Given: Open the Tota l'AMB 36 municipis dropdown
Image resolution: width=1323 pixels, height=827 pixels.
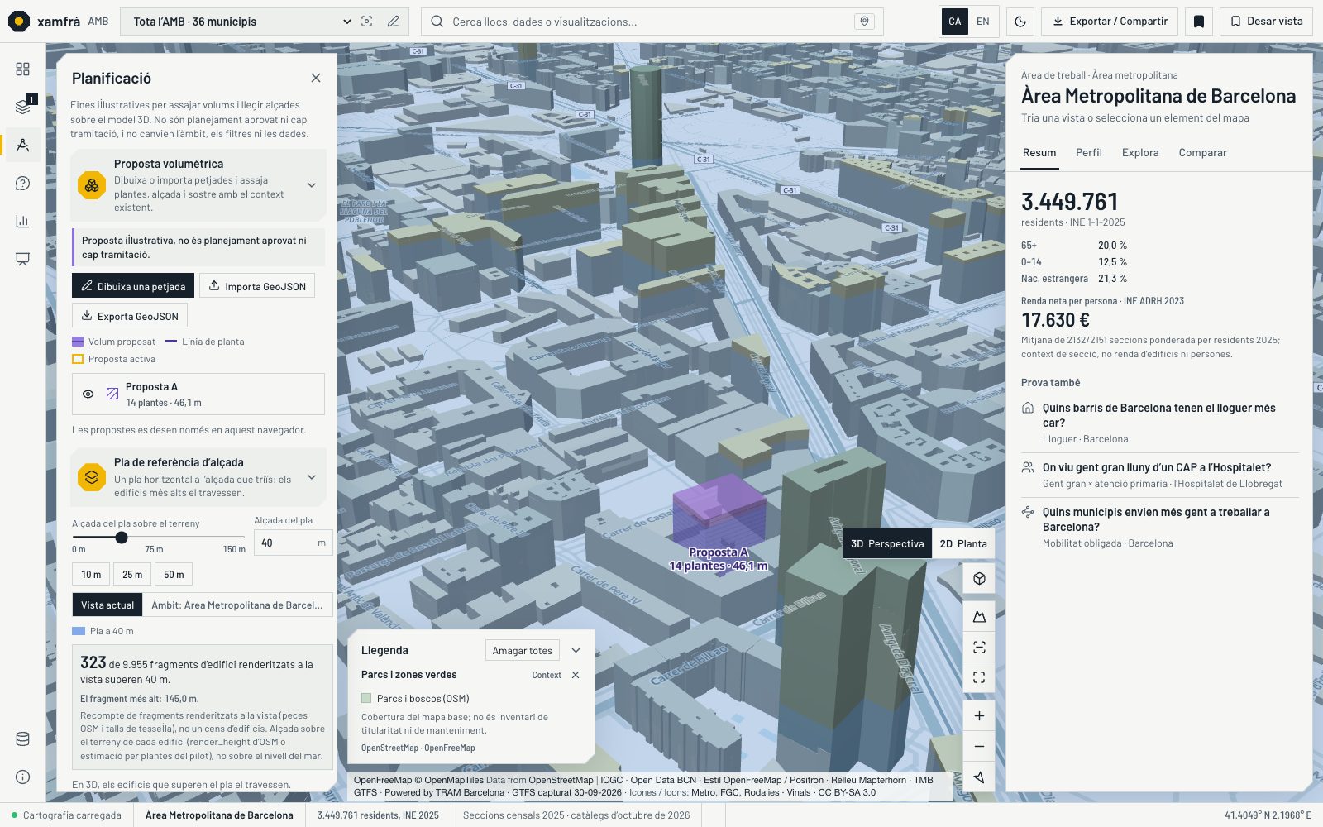Looking at the screenshot, I should pyautogui.click(x=242, y=22).
